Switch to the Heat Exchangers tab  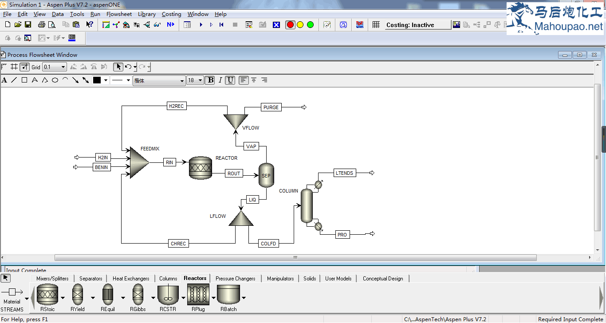click(131, 279)
